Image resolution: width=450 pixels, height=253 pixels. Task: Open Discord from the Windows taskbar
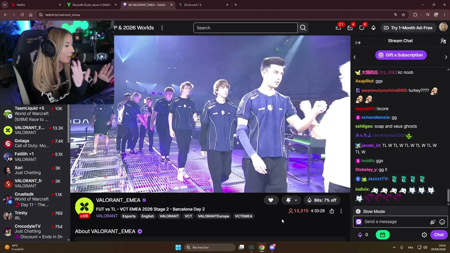(272, 247)
